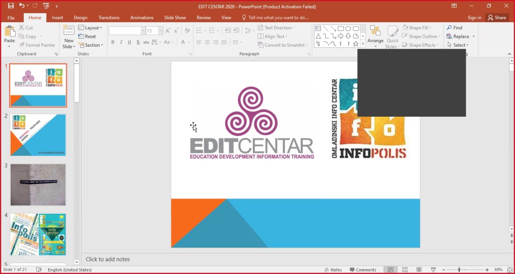
Task: Switch to the Design tab
Action: click(80, 18)
